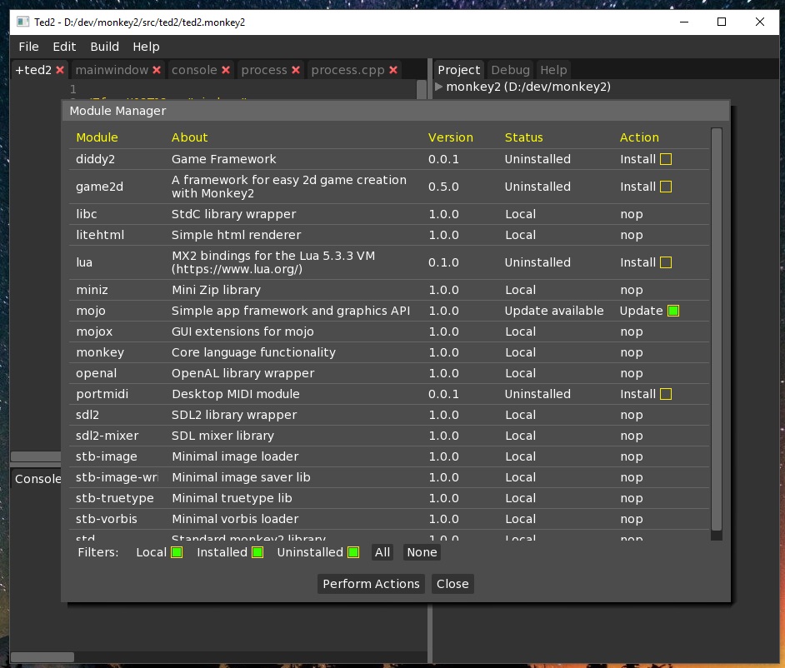Switch to the Debug panel tab

point(510,70)
